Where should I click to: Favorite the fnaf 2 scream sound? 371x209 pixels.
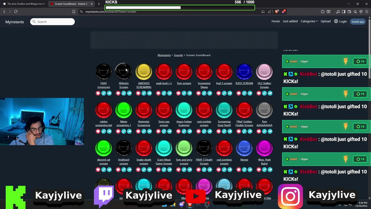[x=219, y=93]
